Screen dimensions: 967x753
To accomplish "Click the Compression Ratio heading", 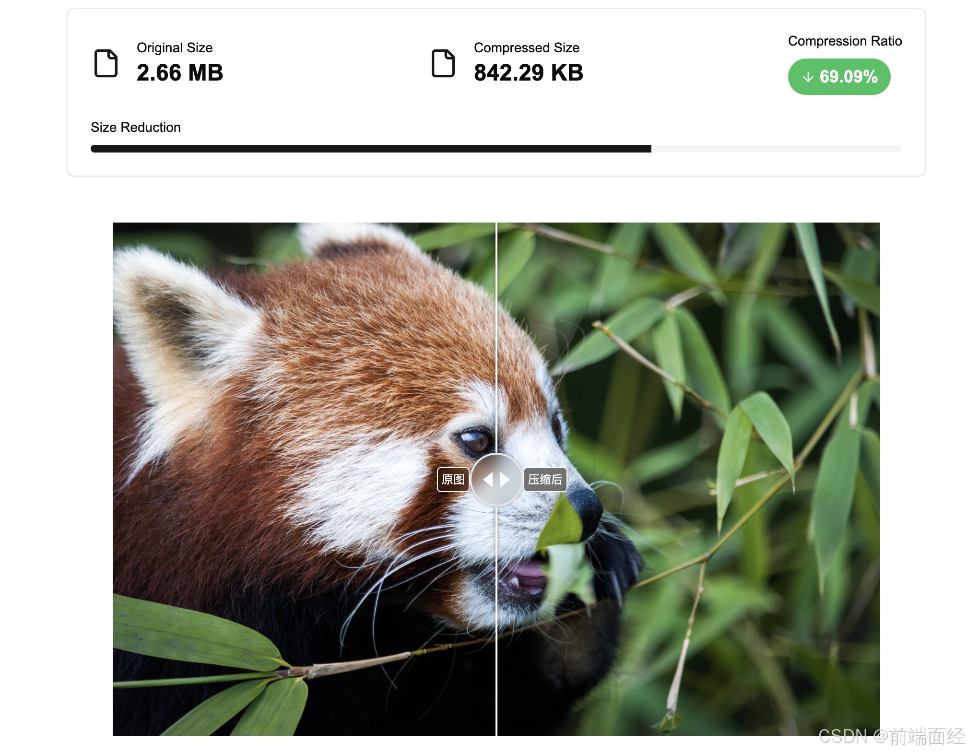I will (844, 41).
